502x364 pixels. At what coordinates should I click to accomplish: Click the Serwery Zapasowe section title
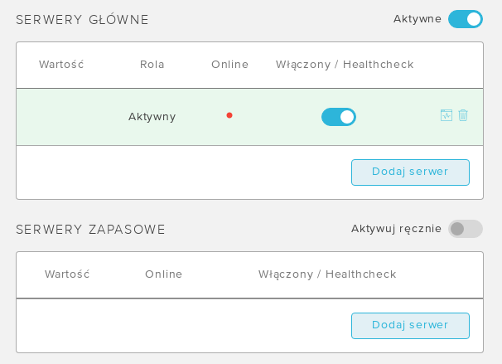(x=90, y=230)
